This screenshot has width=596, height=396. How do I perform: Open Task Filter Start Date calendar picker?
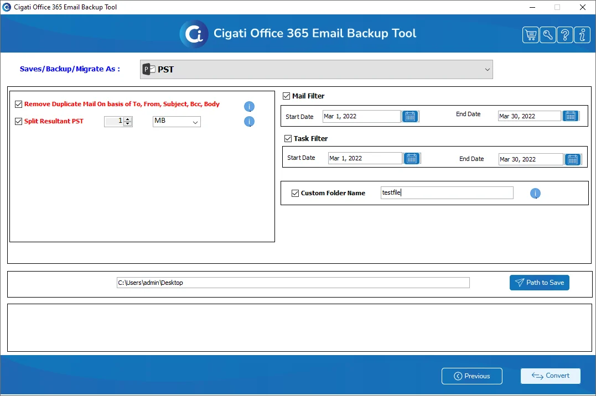click(412, 159)
